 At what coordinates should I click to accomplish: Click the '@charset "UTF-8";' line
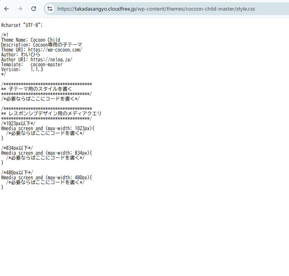click(x=22, y=25)
